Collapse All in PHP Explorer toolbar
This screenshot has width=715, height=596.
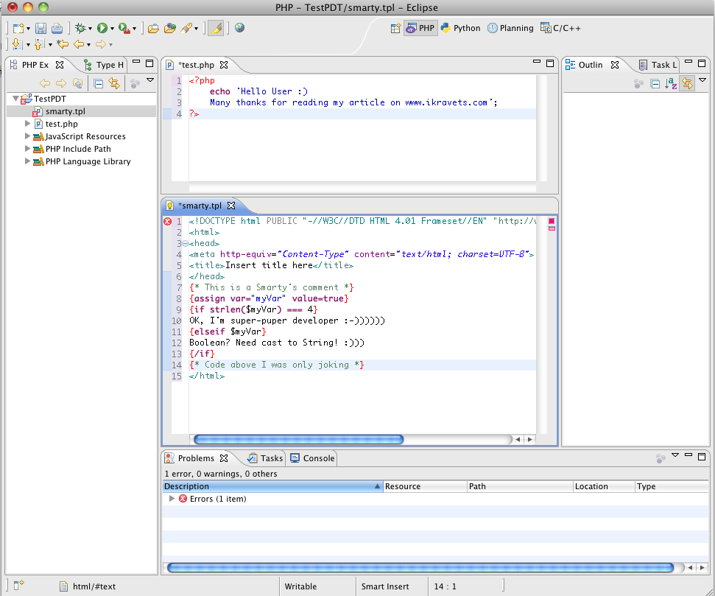pos(98,83)
